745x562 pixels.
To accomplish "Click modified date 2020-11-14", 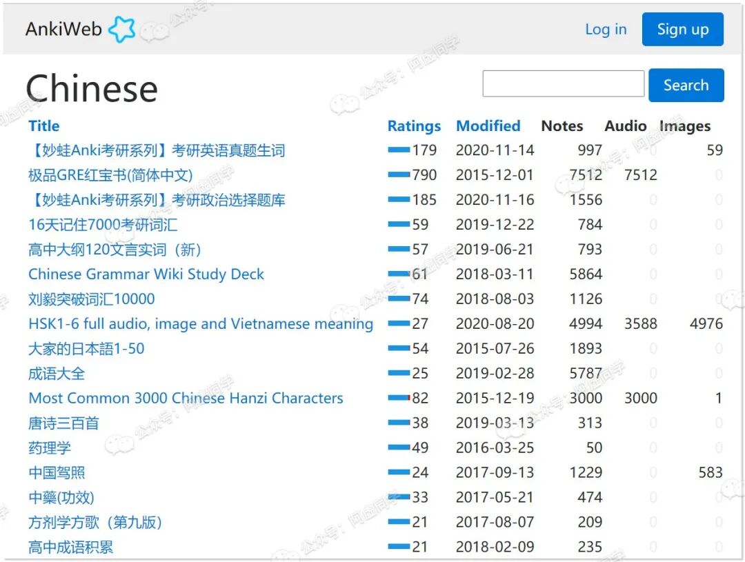I will tap(495, 150).
